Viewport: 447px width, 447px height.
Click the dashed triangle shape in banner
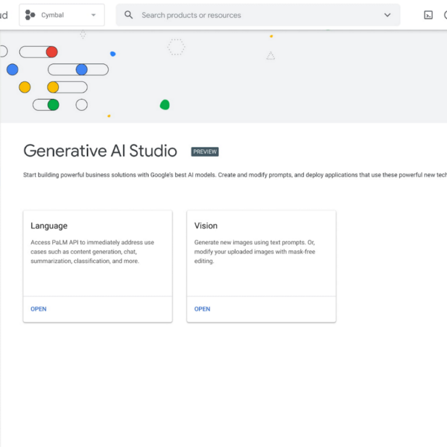[271, 56]
